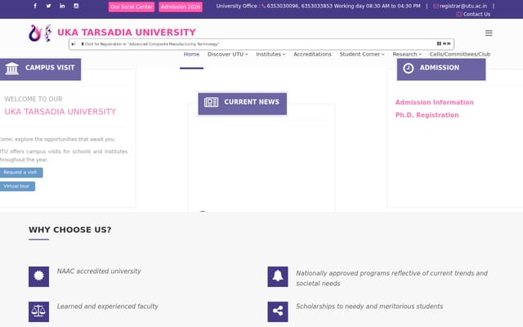
Task: Click the Virtual tour button
Action: pyautogui.click(x=16, y=186)
